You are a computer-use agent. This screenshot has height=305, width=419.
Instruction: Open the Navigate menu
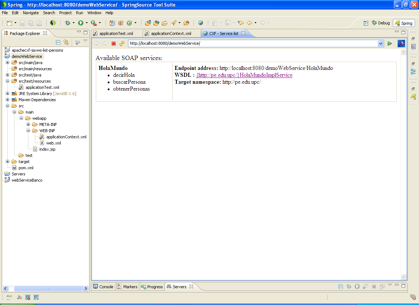(31, 13)
